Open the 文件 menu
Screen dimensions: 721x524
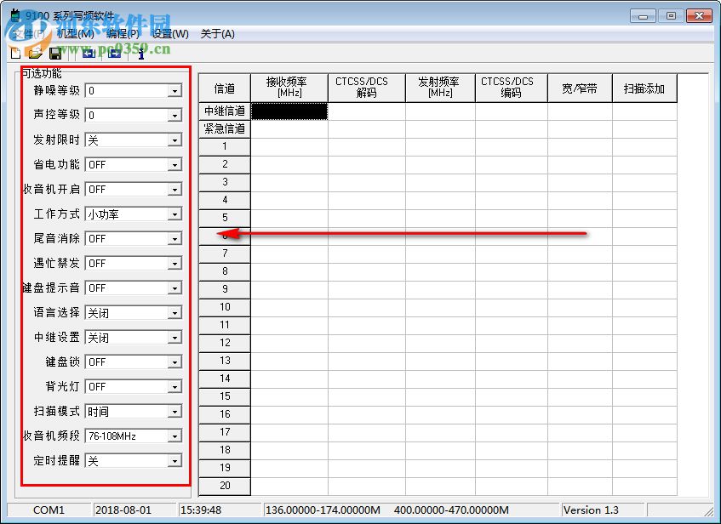click(28, 34)
